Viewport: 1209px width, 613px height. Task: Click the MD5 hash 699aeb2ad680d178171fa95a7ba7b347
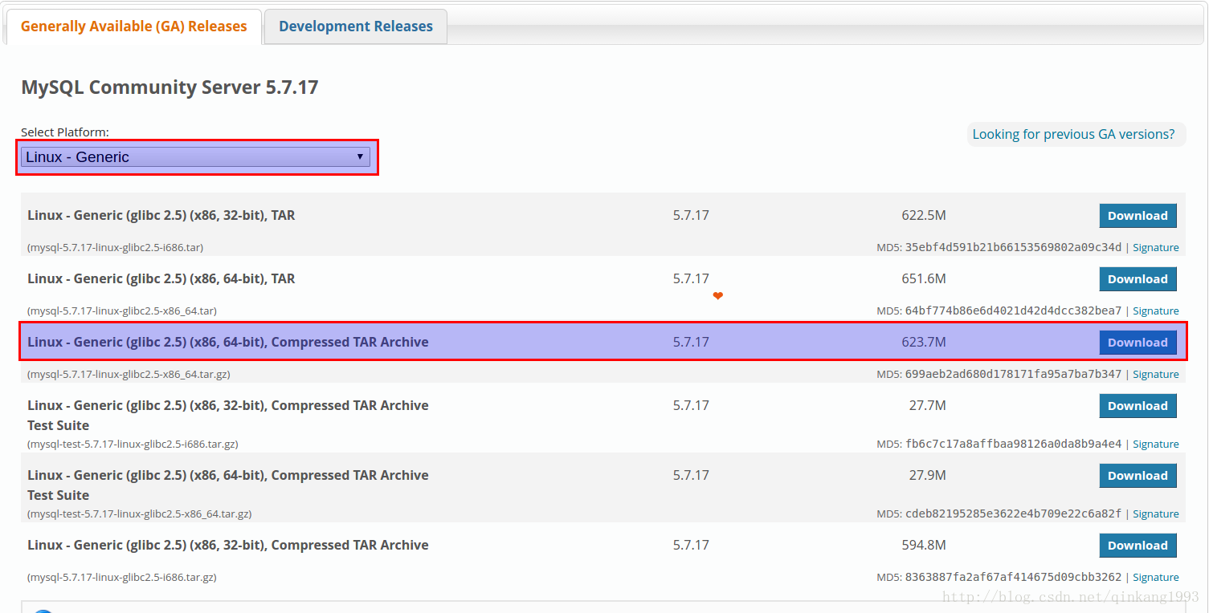(x=1013, y=375)
